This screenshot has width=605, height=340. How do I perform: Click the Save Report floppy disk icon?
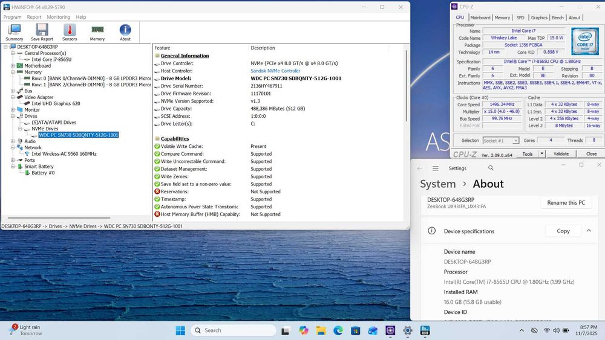(x=42, y=33)
